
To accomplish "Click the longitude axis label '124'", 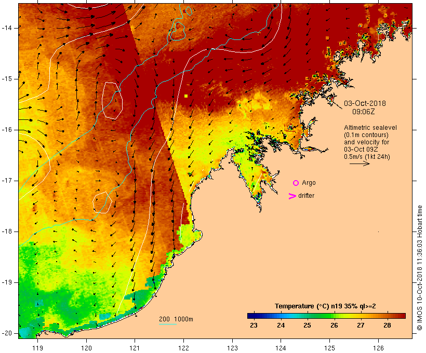I will coord(281,348).
